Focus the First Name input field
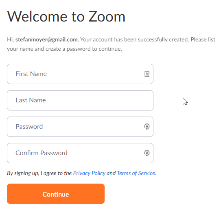The height and width of the screenshot is (210, 221). 80,74
